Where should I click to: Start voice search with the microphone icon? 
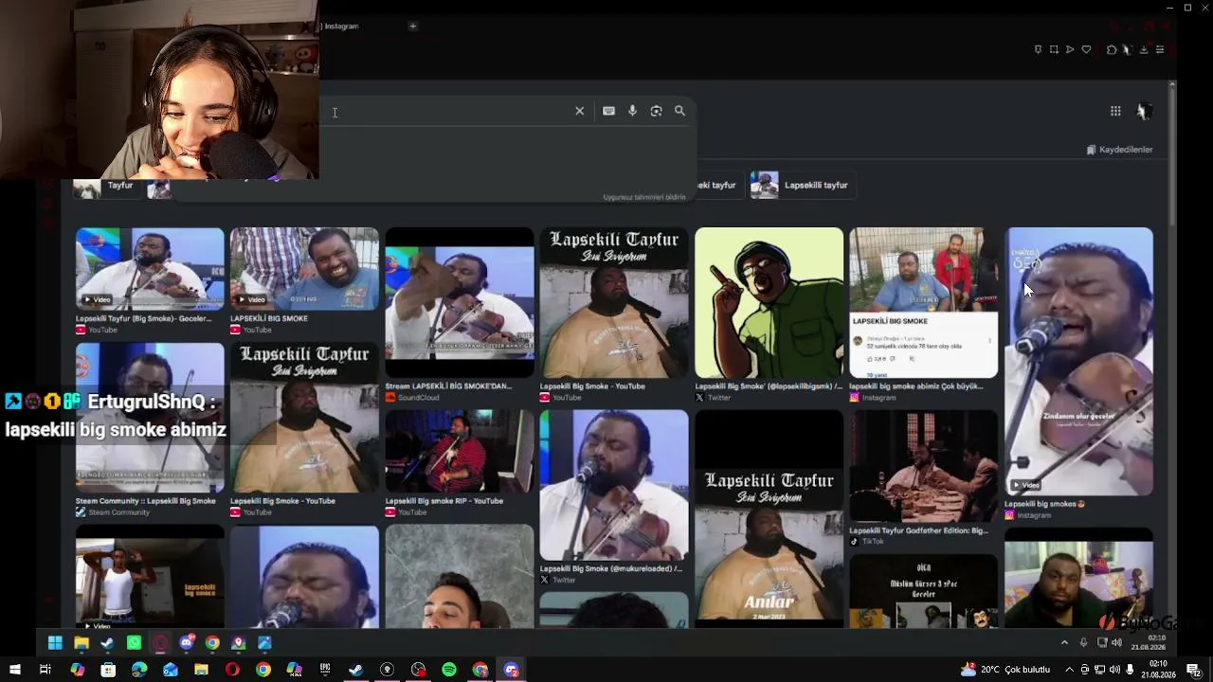click(x=632, y=111)
